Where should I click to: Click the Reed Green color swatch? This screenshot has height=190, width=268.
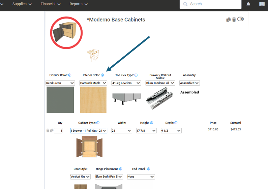coord(60,100)
